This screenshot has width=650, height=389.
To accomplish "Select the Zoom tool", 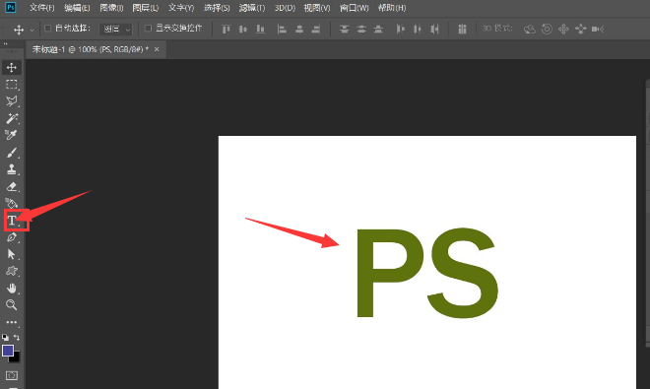I will 12,305.
